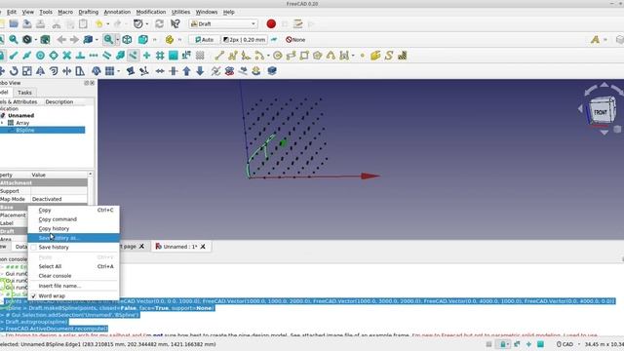Toggle snap perpendicular icon

[x=80, y=56]
